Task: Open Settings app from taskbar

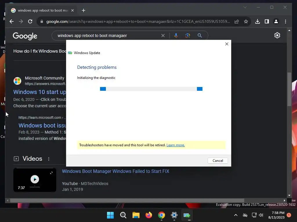Action: click(174, 215)
